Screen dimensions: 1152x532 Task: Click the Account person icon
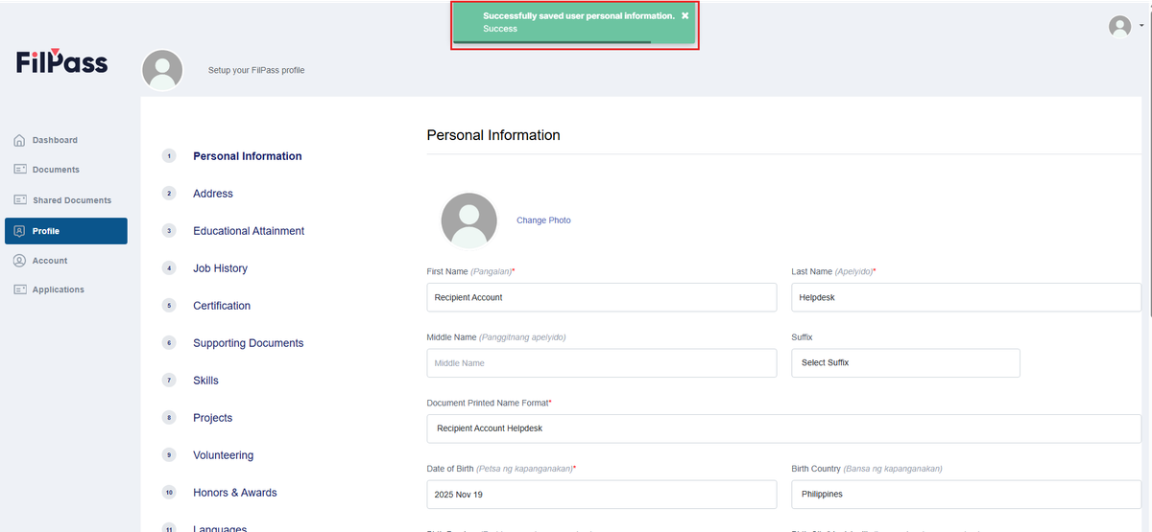point(20,261)
